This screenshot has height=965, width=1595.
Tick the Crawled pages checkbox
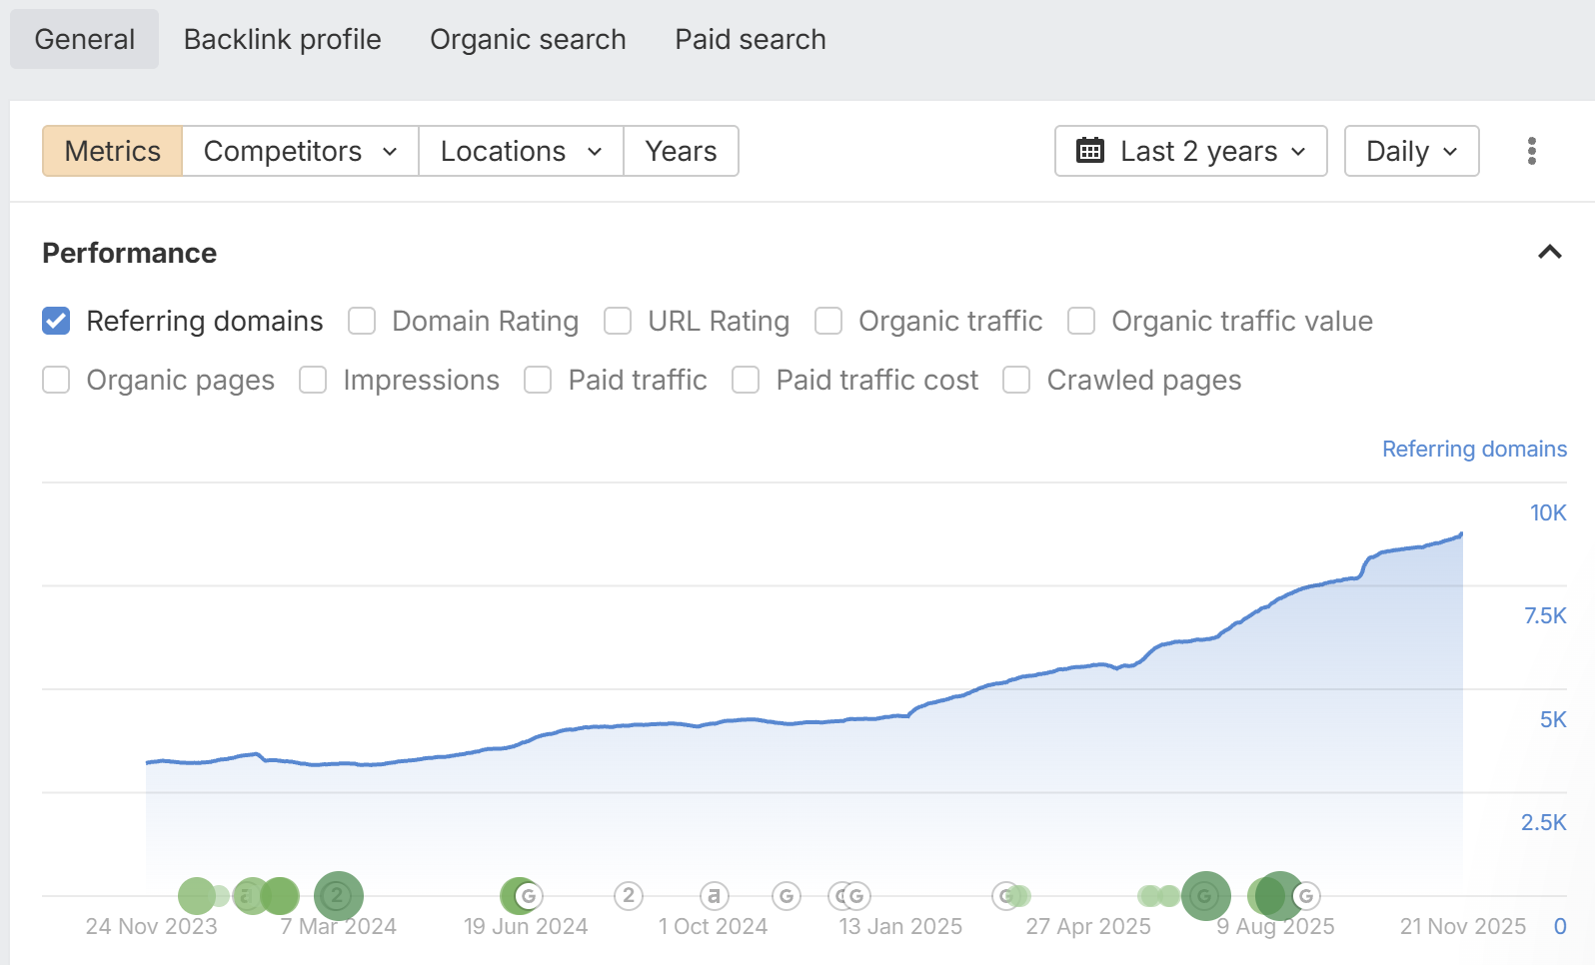[1016, 380]
